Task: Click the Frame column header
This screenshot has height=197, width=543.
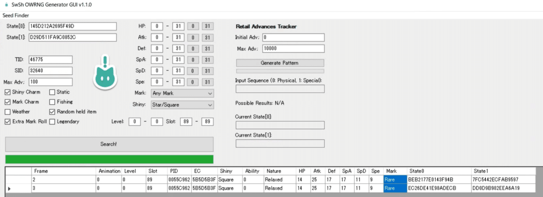Action: 64,171
